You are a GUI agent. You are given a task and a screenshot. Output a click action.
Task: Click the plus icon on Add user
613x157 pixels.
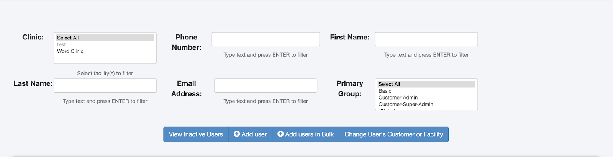237,134
